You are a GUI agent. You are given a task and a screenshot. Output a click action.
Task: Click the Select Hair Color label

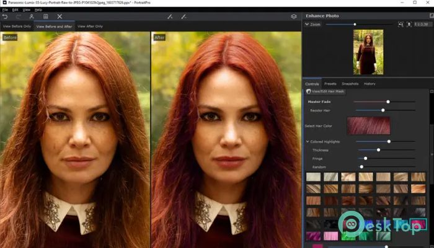[318, 126]
